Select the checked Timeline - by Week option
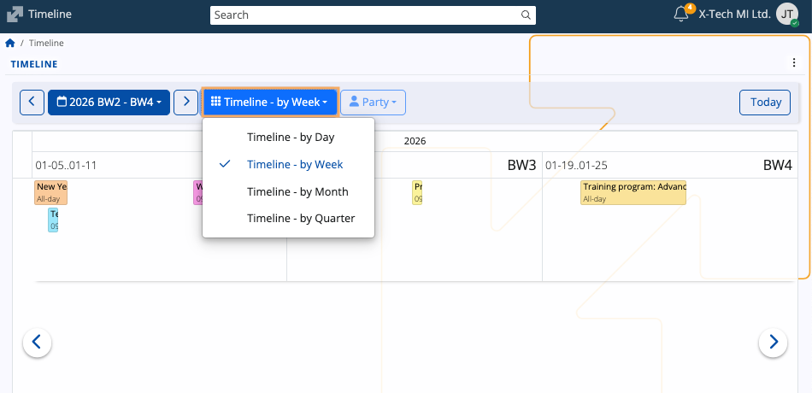The height and width of the screenshot is (393, 812). (x=295, y=164)
